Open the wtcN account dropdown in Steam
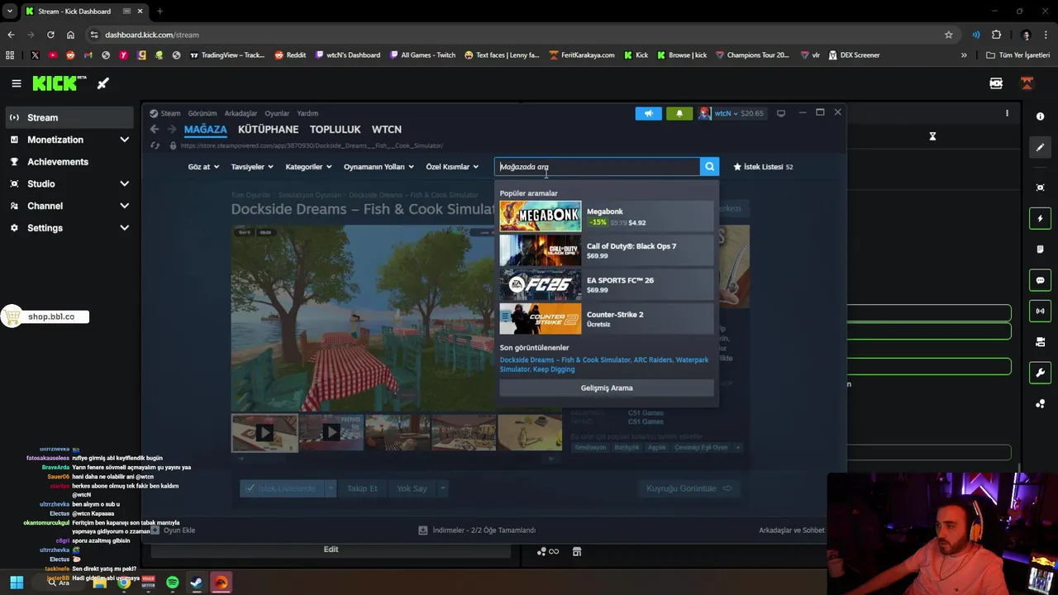1058x595 pixels. click(732, 113)
